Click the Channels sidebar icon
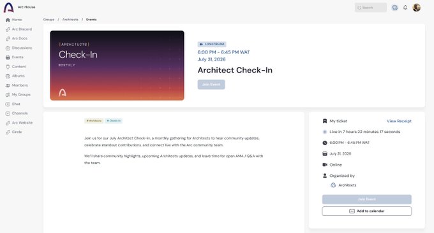Image resolution: width=434 pixels, height=233 pixels. point(8,113)
